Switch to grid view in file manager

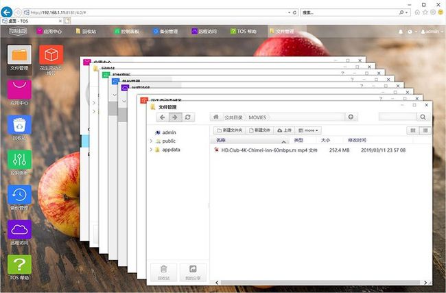(413, 130)
